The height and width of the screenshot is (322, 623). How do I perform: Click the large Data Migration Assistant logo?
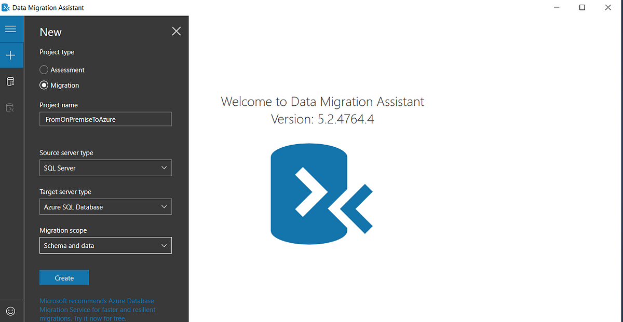(321, 194)
